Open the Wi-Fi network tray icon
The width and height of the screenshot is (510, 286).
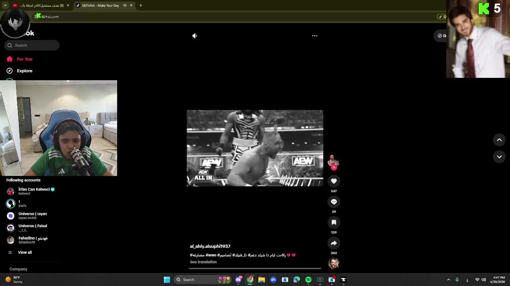tap(477, 280)
